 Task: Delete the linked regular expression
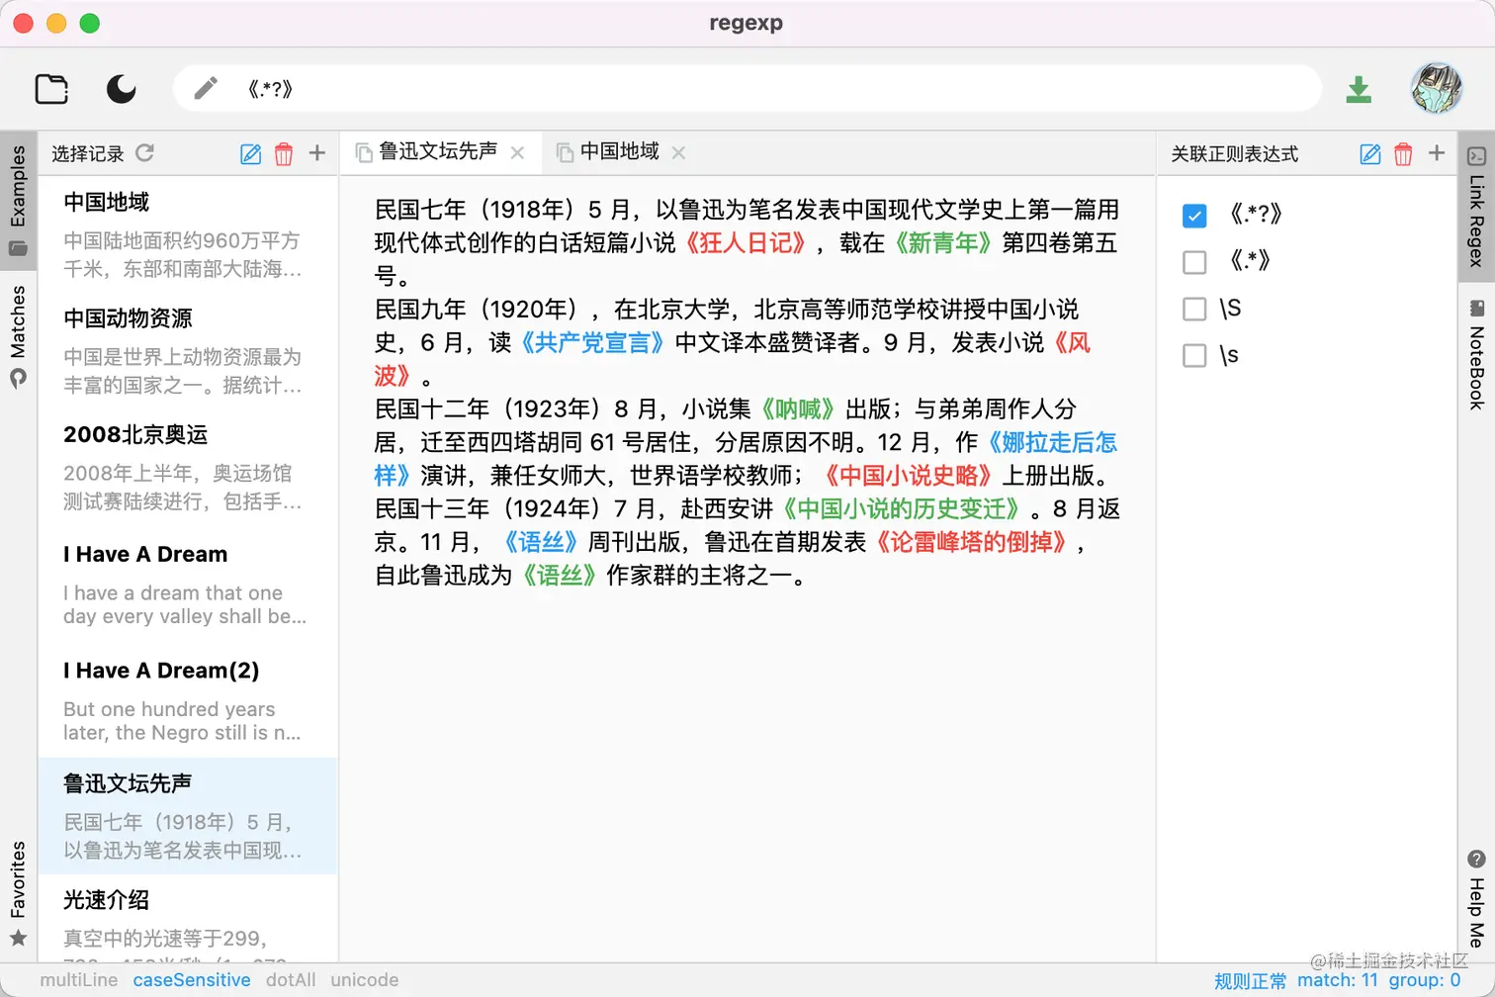point(1403,153)
